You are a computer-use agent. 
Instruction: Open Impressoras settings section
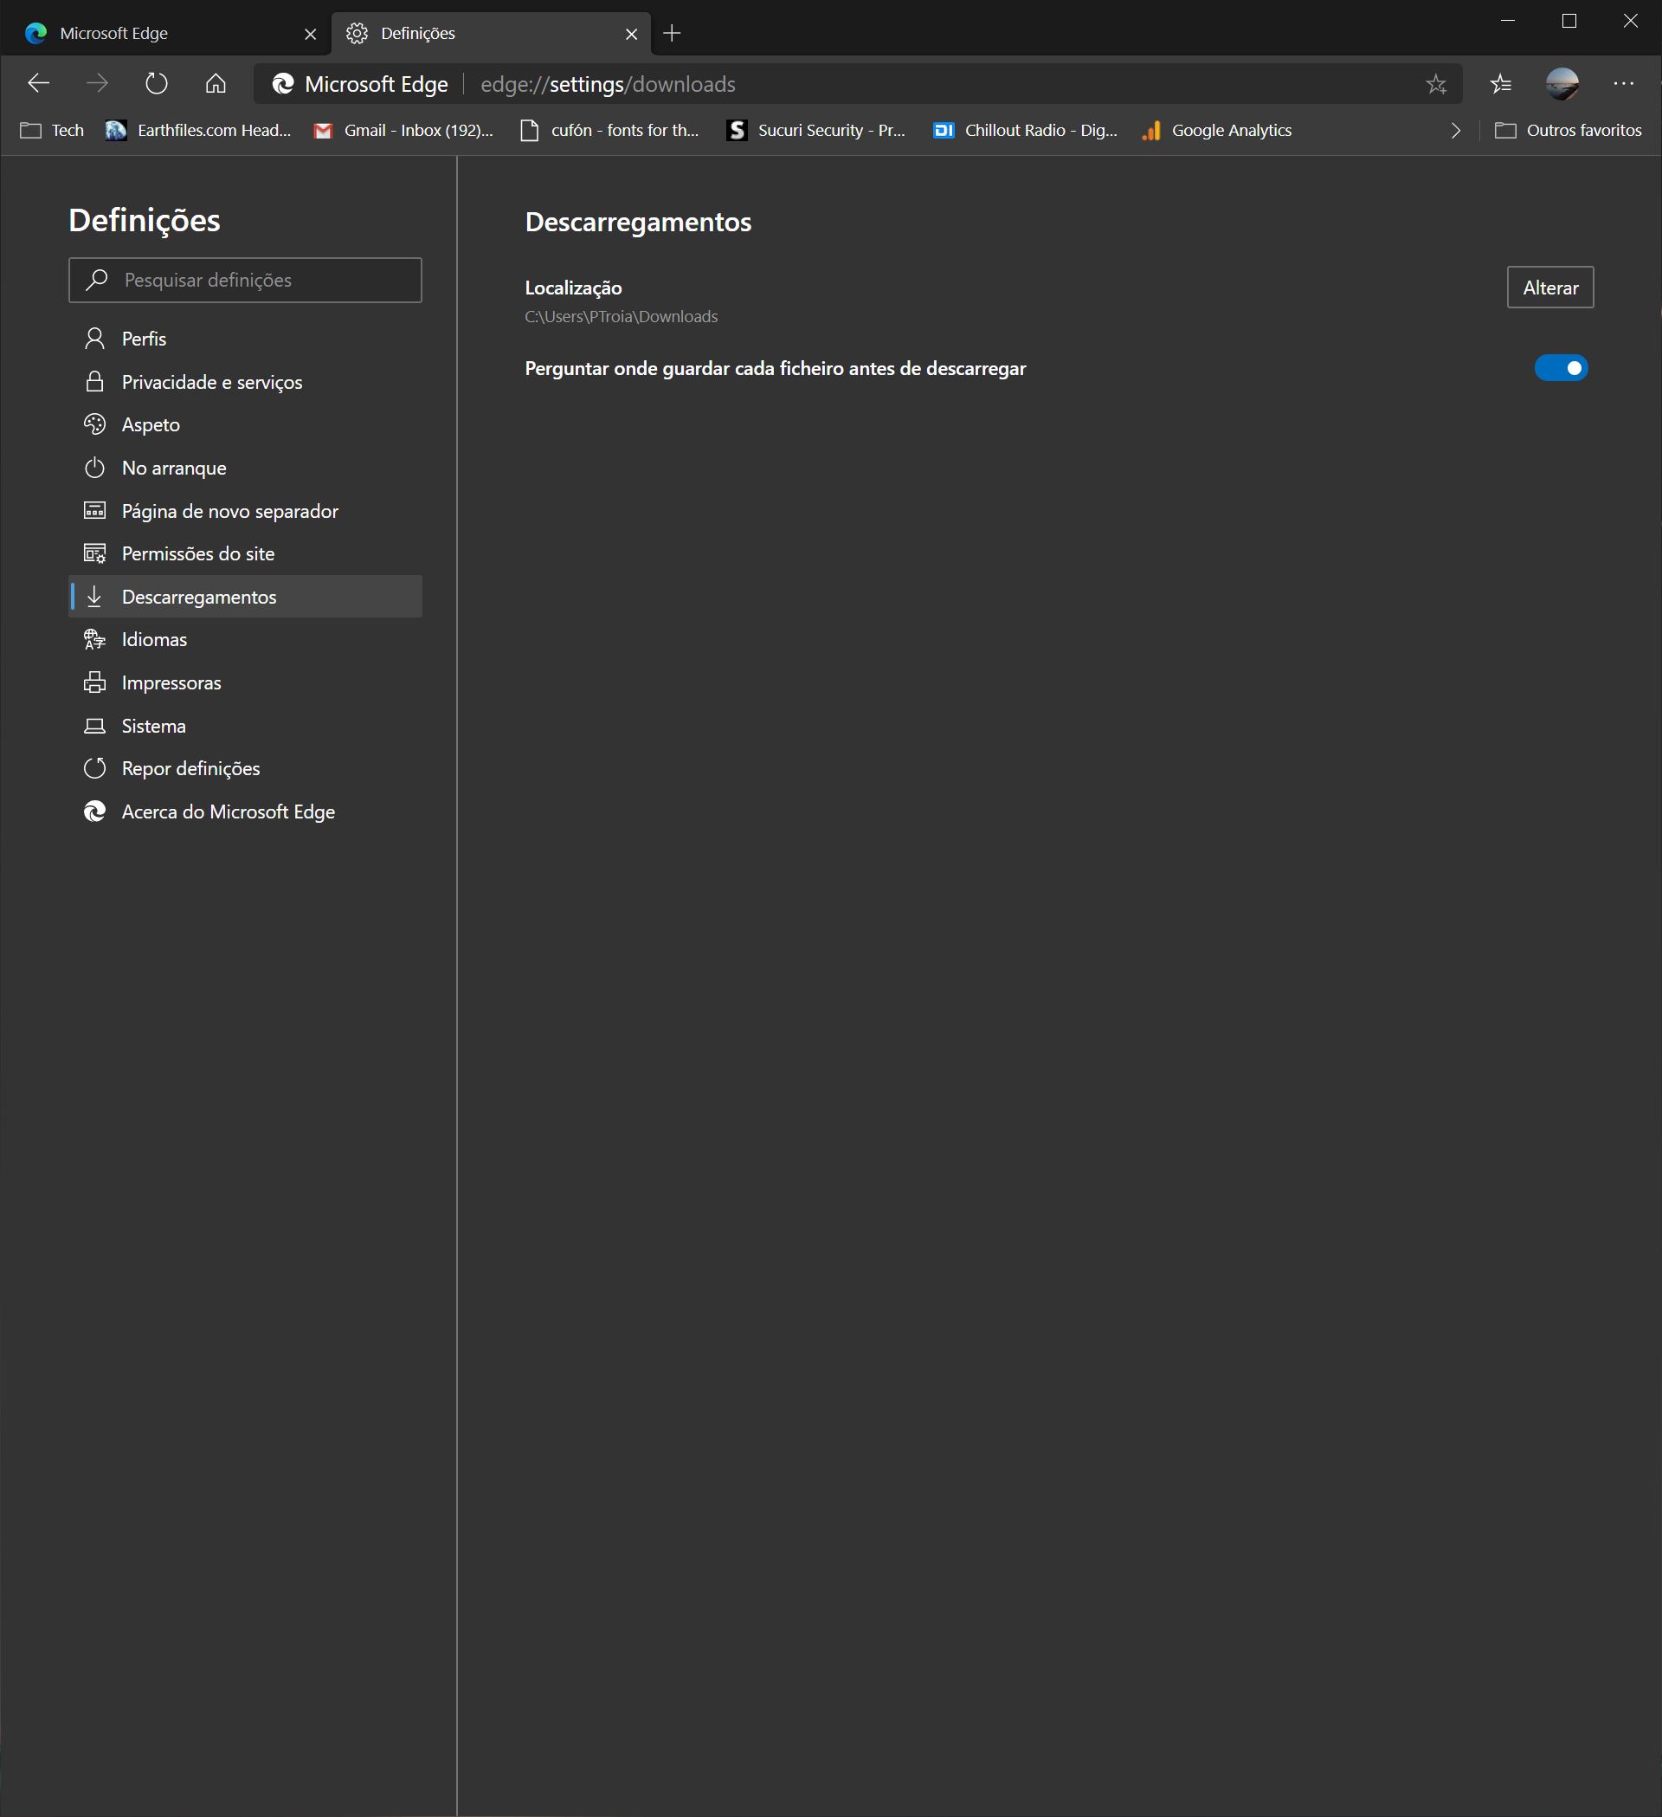click(245, 683)
